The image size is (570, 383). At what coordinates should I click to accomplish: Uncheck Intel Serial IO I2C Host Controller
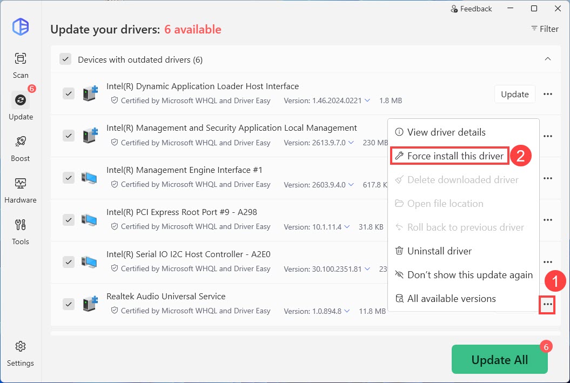68,262
